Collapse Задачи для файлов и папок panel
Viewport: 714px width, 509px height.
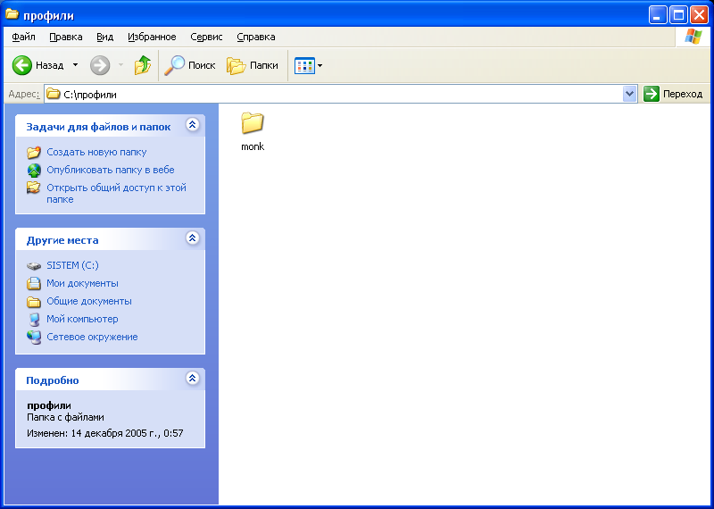pos(193,124)
